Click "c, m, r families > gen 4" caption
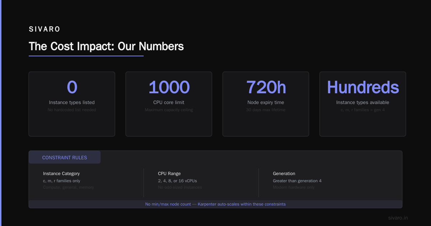This screenshot has width=431, height=226. click(x=363, y=110)
